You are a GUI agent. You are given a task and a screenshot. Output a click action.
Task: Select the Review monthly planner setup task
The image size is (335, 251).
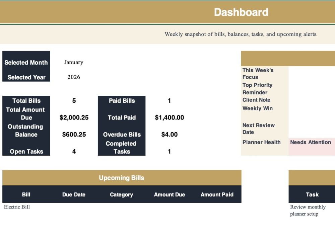[x=308, y=210]
